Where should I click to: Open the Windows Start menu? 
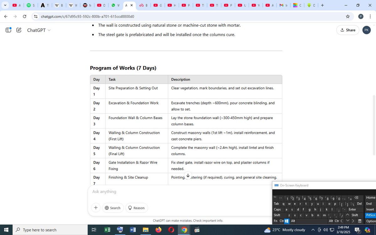6,230
